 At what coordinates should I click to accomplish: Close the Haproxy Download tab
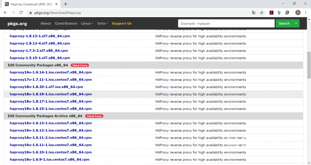click(56, 4)
